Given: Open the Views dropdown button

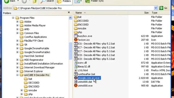Looking at the screenshot, I should (78, 1).
